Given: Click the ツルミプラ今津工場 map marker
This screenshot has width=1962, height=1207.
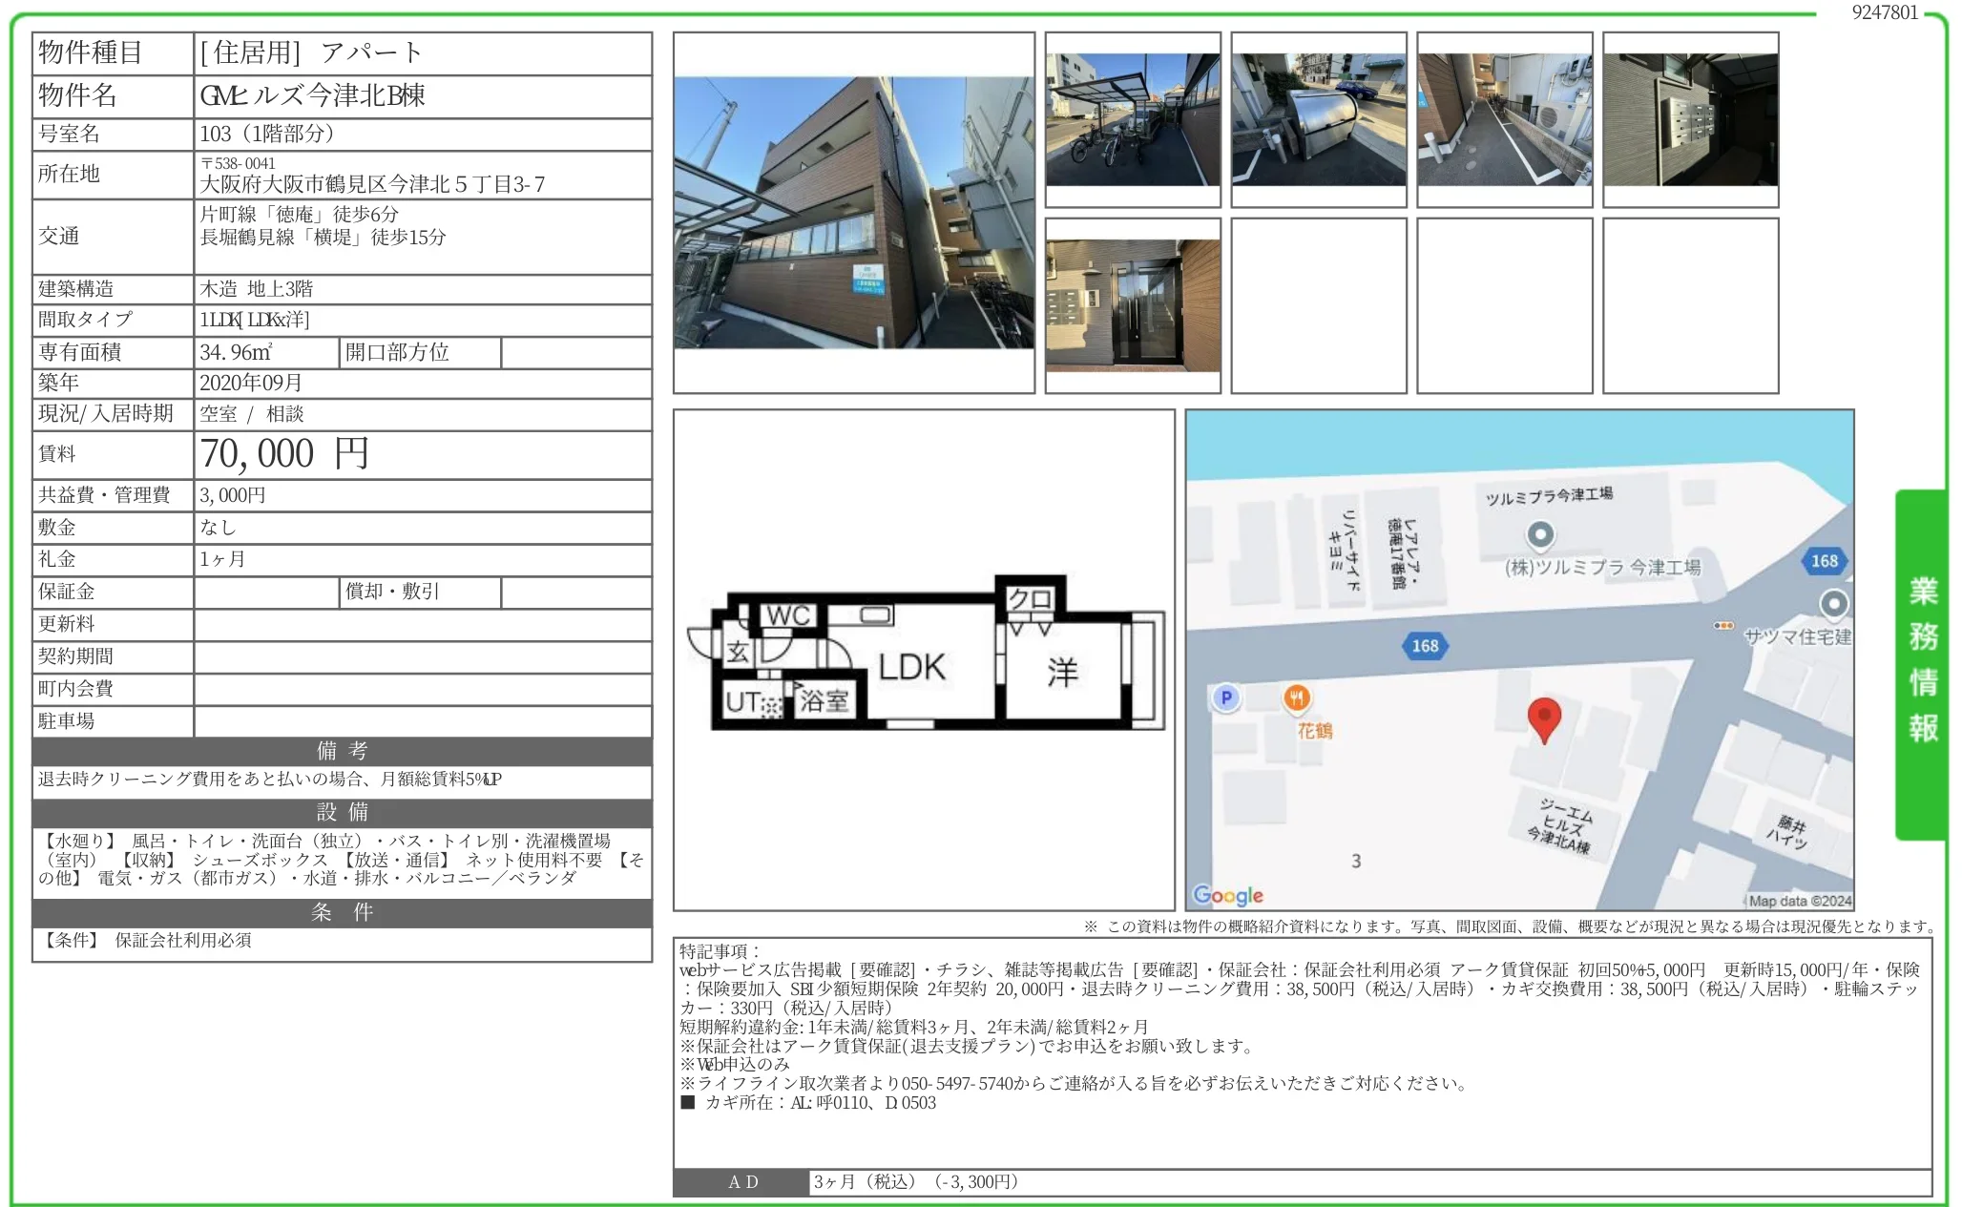Looking at the screenshot, I should tap(1539, 534).
